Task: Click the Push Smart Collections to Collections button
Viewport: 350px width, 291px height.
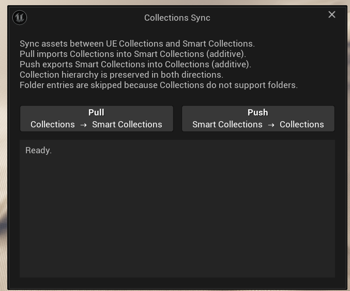Action: [258, 119]
